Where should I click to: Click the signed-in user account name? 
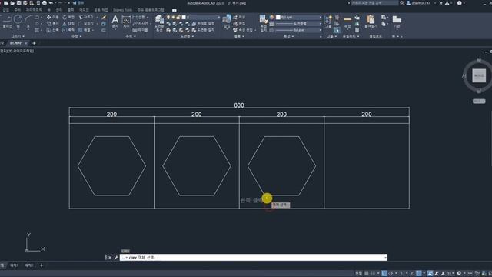coord(421,3)
